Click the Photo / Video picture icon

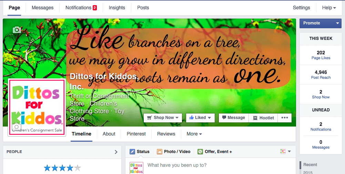pos(160,152)
